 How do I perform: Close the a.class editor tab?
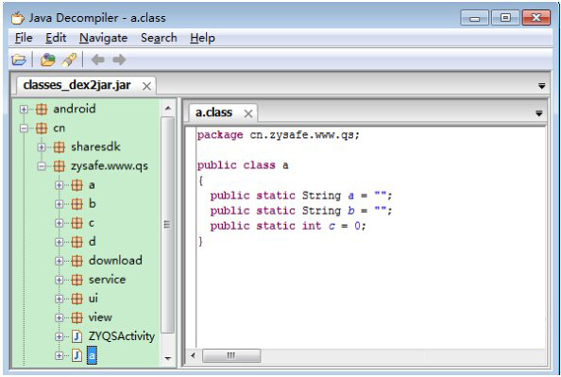pyautogui.click(x=248, y=113)
